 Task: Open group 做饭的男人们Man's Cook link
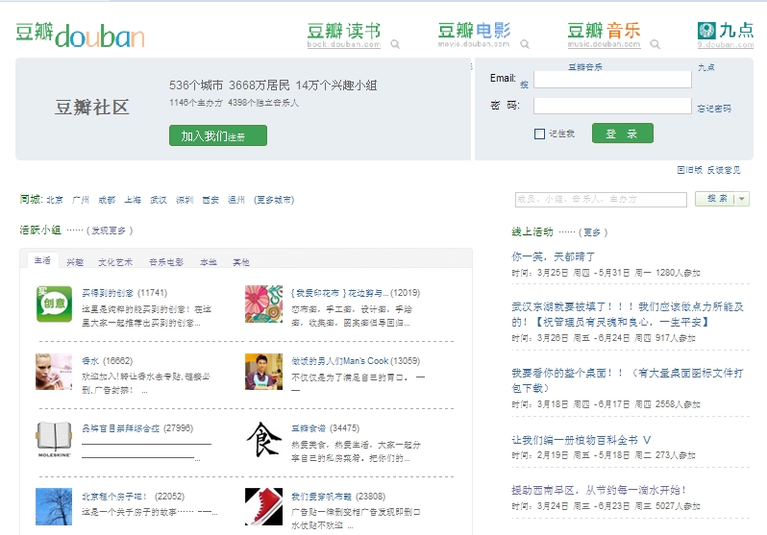pos(340,361)
